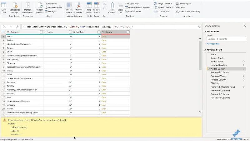This screenshot has width=250, height=141.
Task: Open the Merge Queries dropdown arrow
Action: (171, 3)
